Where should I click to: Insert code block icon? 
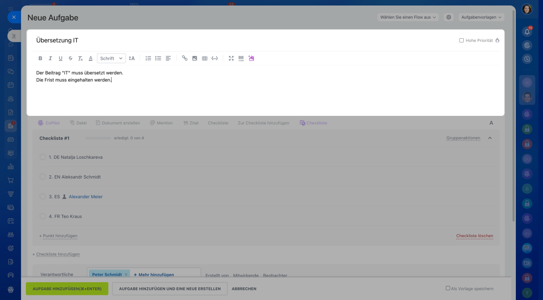[x=215, y=59]
